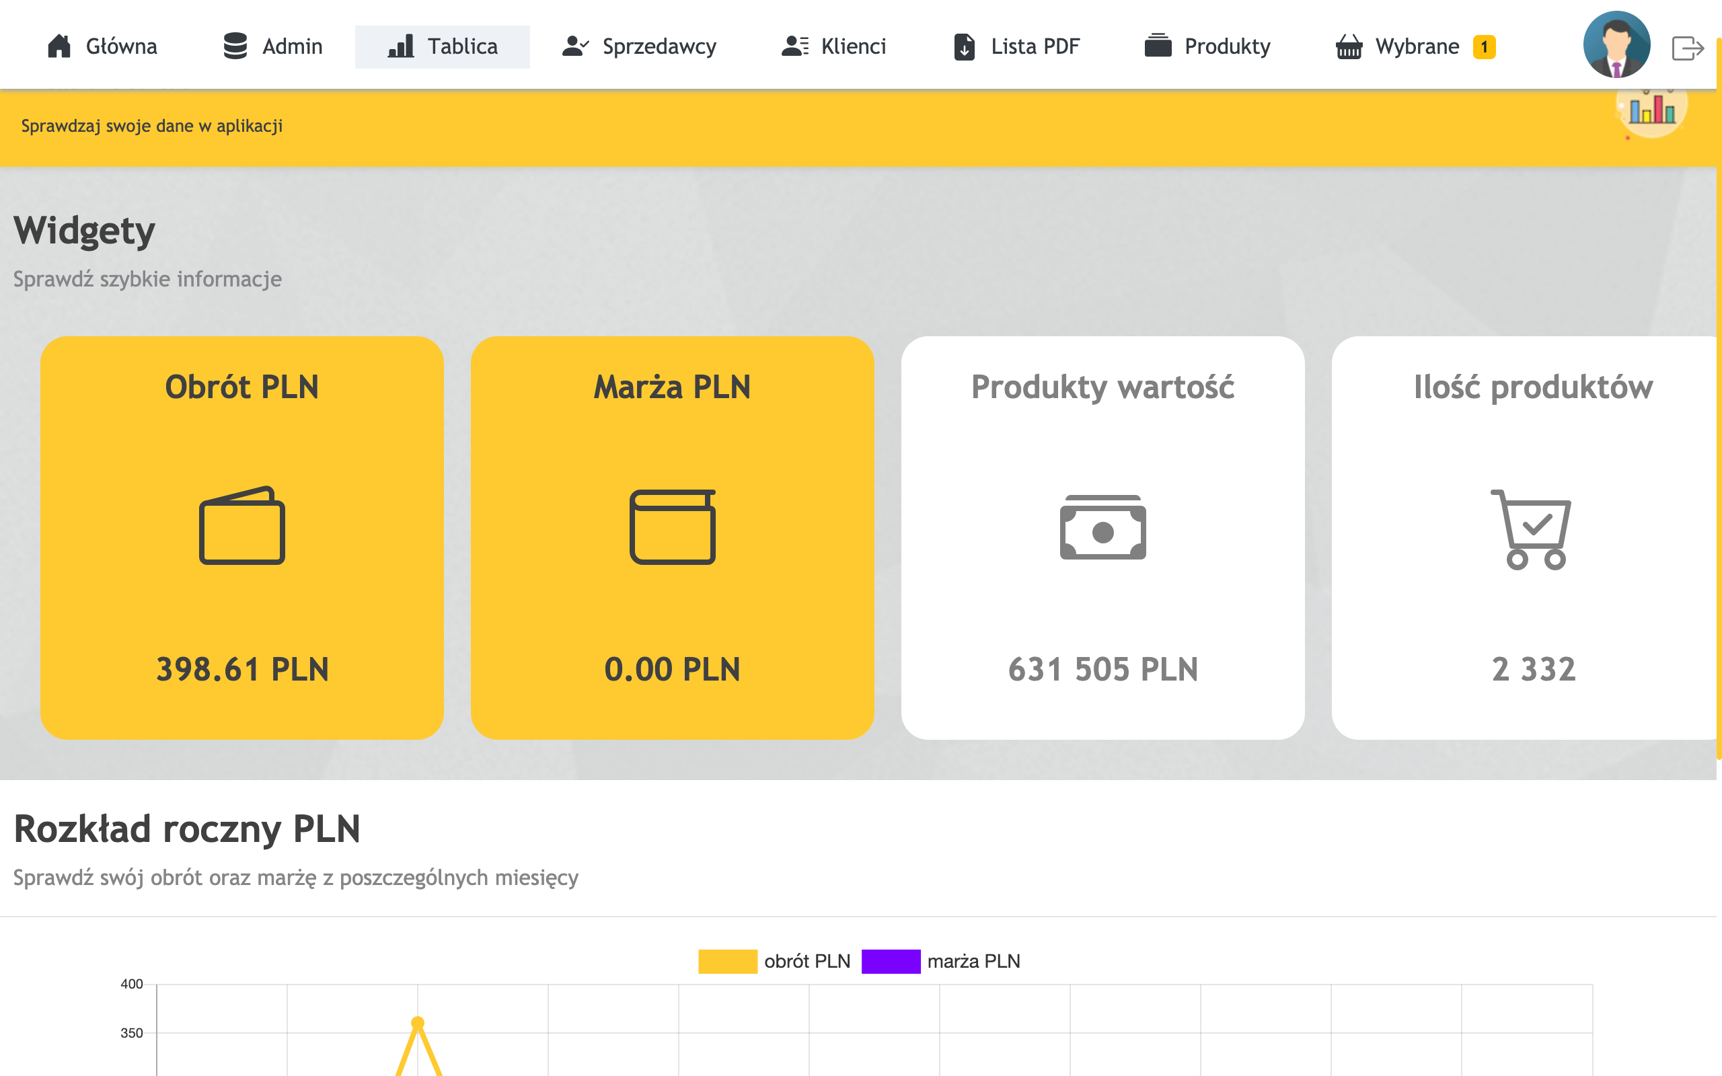1722x1076 pixels.
Task: Click the house icon next to Główna
Action: 59,46
